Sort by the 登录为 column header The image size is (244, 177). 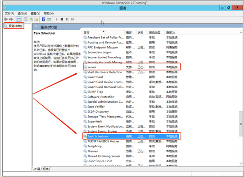click(x=172, y=32)
